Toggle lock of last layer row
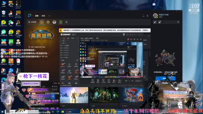This screenshot has width=203, height=114. 63,57
